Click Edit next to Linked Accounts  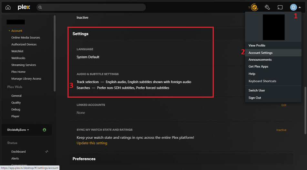pos(284,105)
